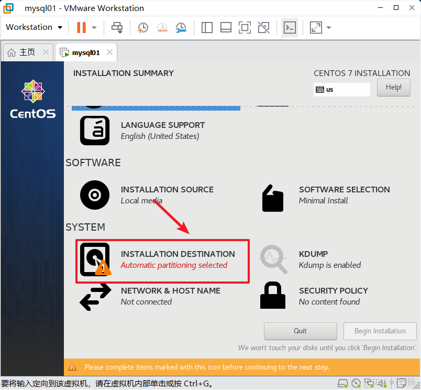421x390 pixels.
Task: Click the us keyboard layout indicator
Action: 341,90
